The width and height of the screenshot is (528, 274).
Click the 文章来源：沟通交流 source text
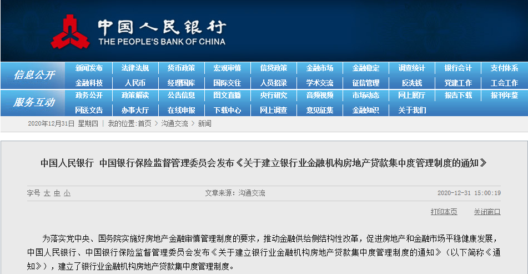235,193
